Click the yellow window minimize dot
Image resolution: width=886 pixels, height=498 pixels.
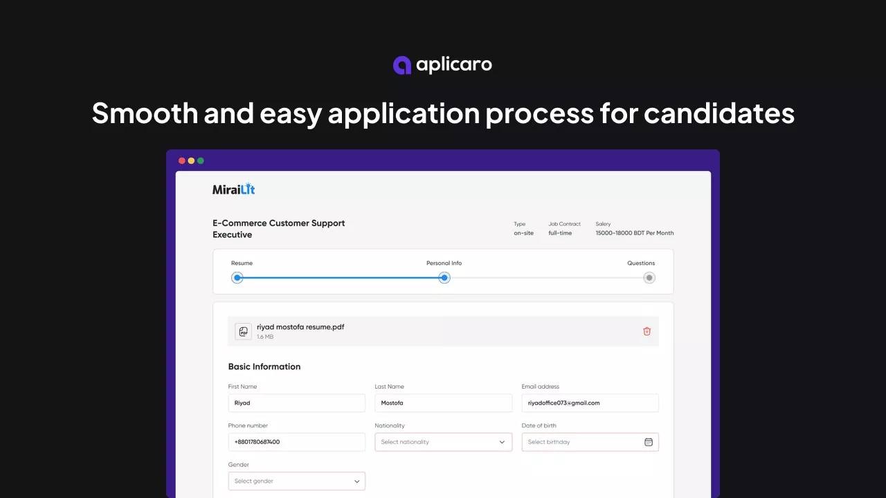[191, 160]
